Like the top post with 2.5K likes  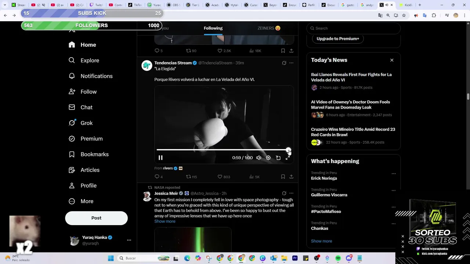pyautogui.click(x=224, y=51)
